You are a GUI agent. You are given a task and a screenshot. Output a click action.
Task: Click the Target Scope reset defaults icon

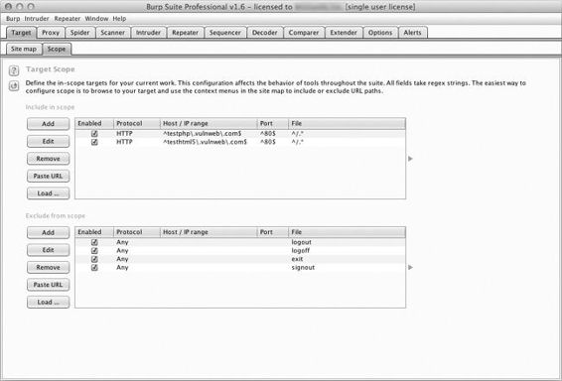(x=14, y=86)
